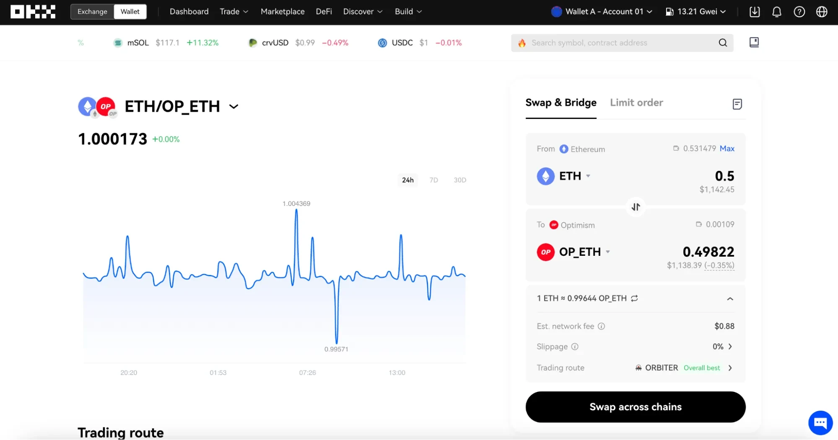Select the 30D chart range
Screen dimensions: 838x440
click(459, 180)
